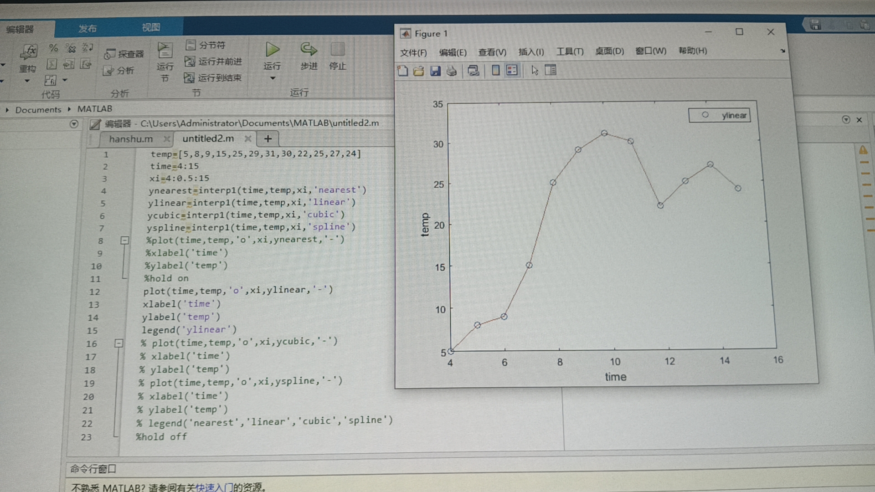Click the Run Section (运行节) icon
875x492 pixels.
(x=165, y=51)
